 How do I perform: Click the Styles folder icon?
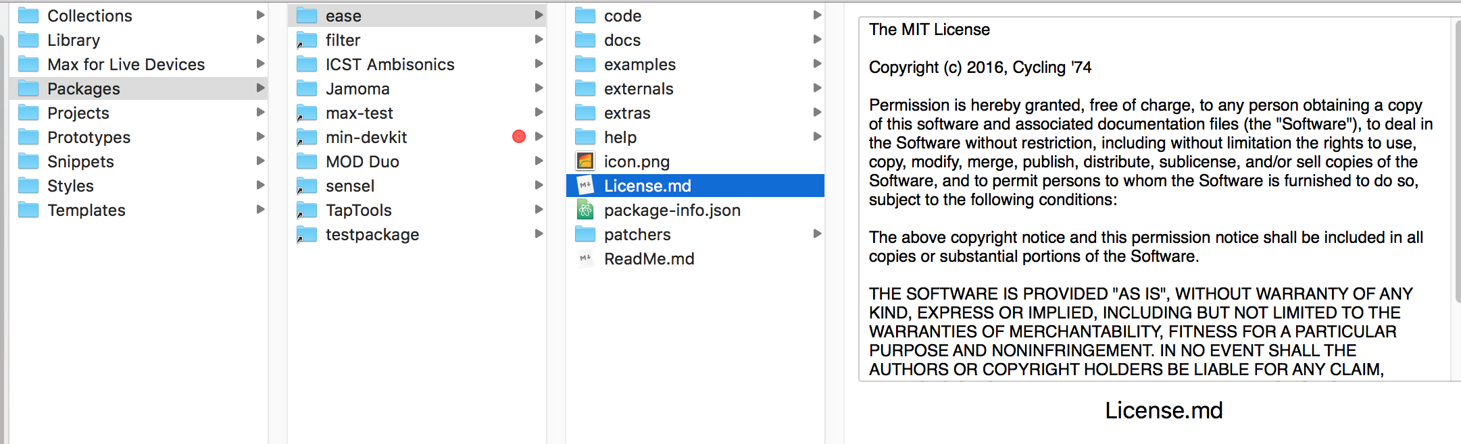point(28,186)
